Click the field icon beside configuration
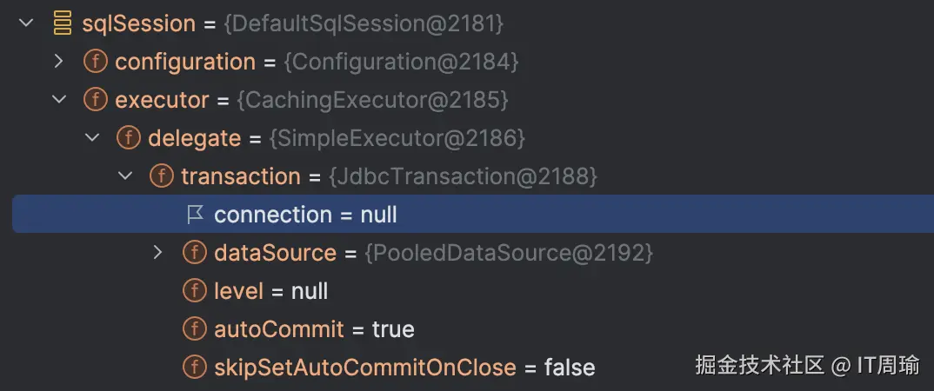 pyautogui.click(x=96, y=62)
